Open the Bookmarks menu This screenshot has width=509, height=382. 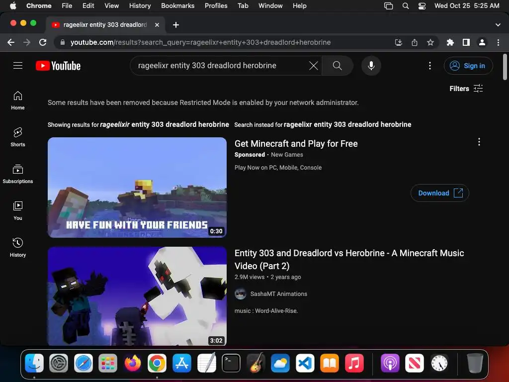tap(177, 6)
